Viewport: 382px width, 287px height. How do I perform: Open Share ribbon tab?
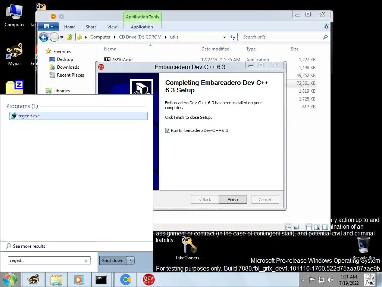(x=91, y=27)
